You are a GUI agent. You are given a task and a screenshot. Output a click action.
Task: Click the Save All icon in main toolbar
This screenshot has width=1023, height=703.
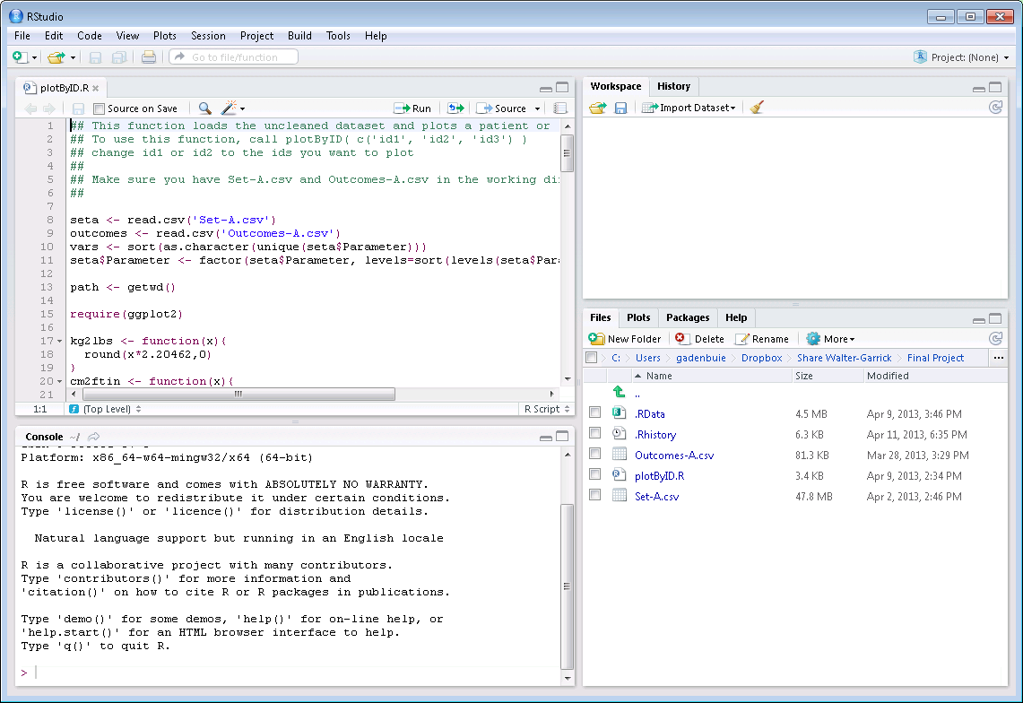(x=118, y=57)
